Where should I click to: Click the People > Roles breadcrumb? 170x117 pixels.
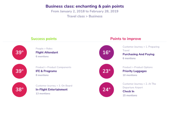(x=44, y=49)
